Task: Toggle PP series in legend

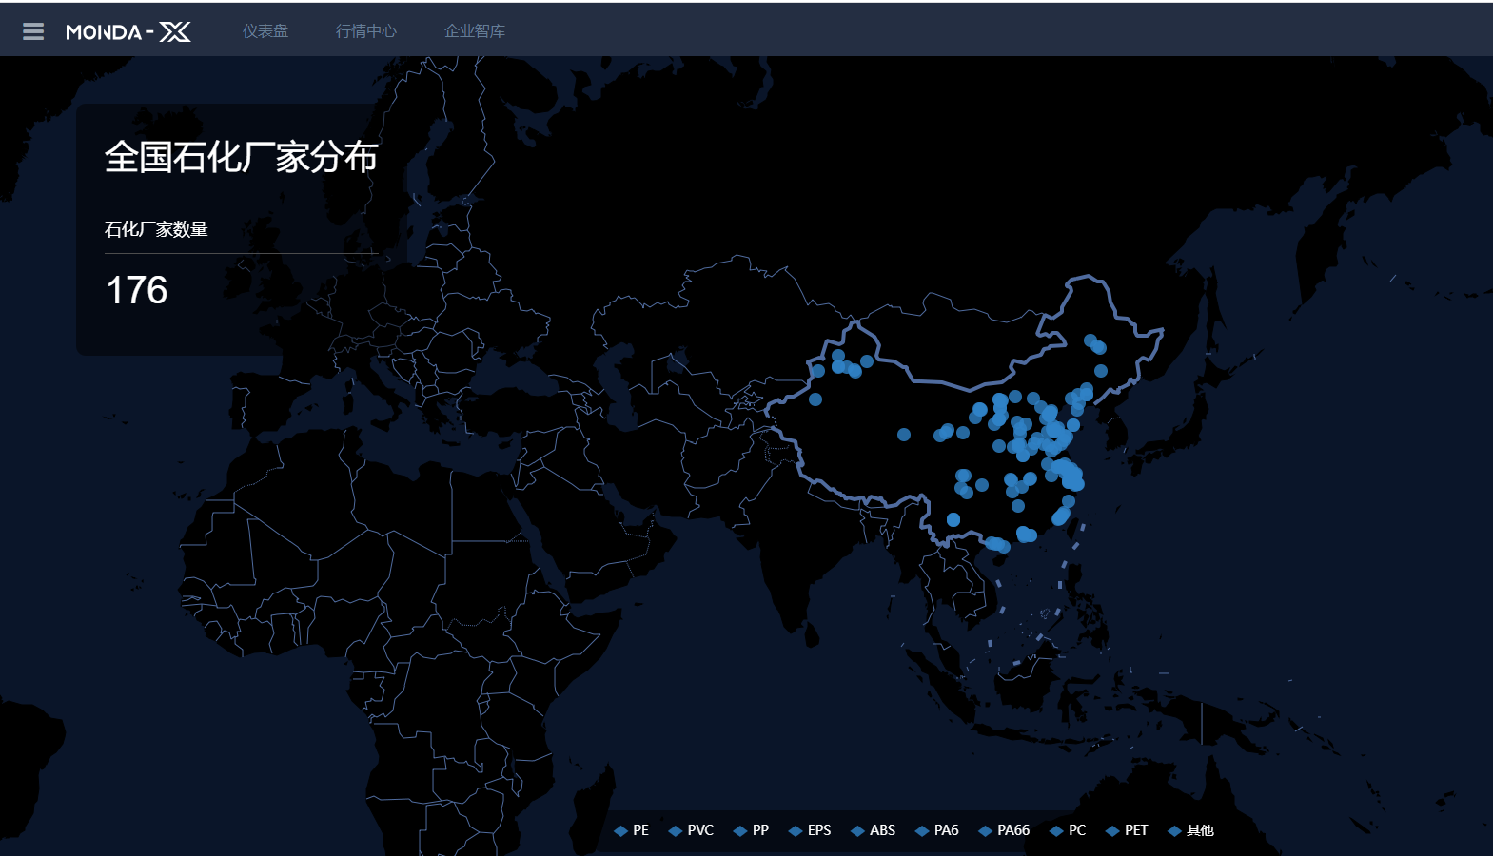Action: pos(751,830)
